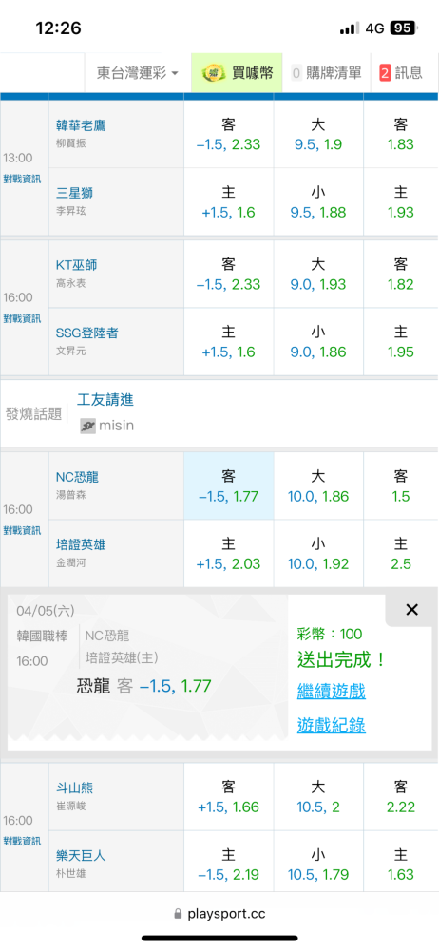Select 樂天巨人 主 1.63 moneyline
This screenshot has width=439, height=950.
click(400, 864)
